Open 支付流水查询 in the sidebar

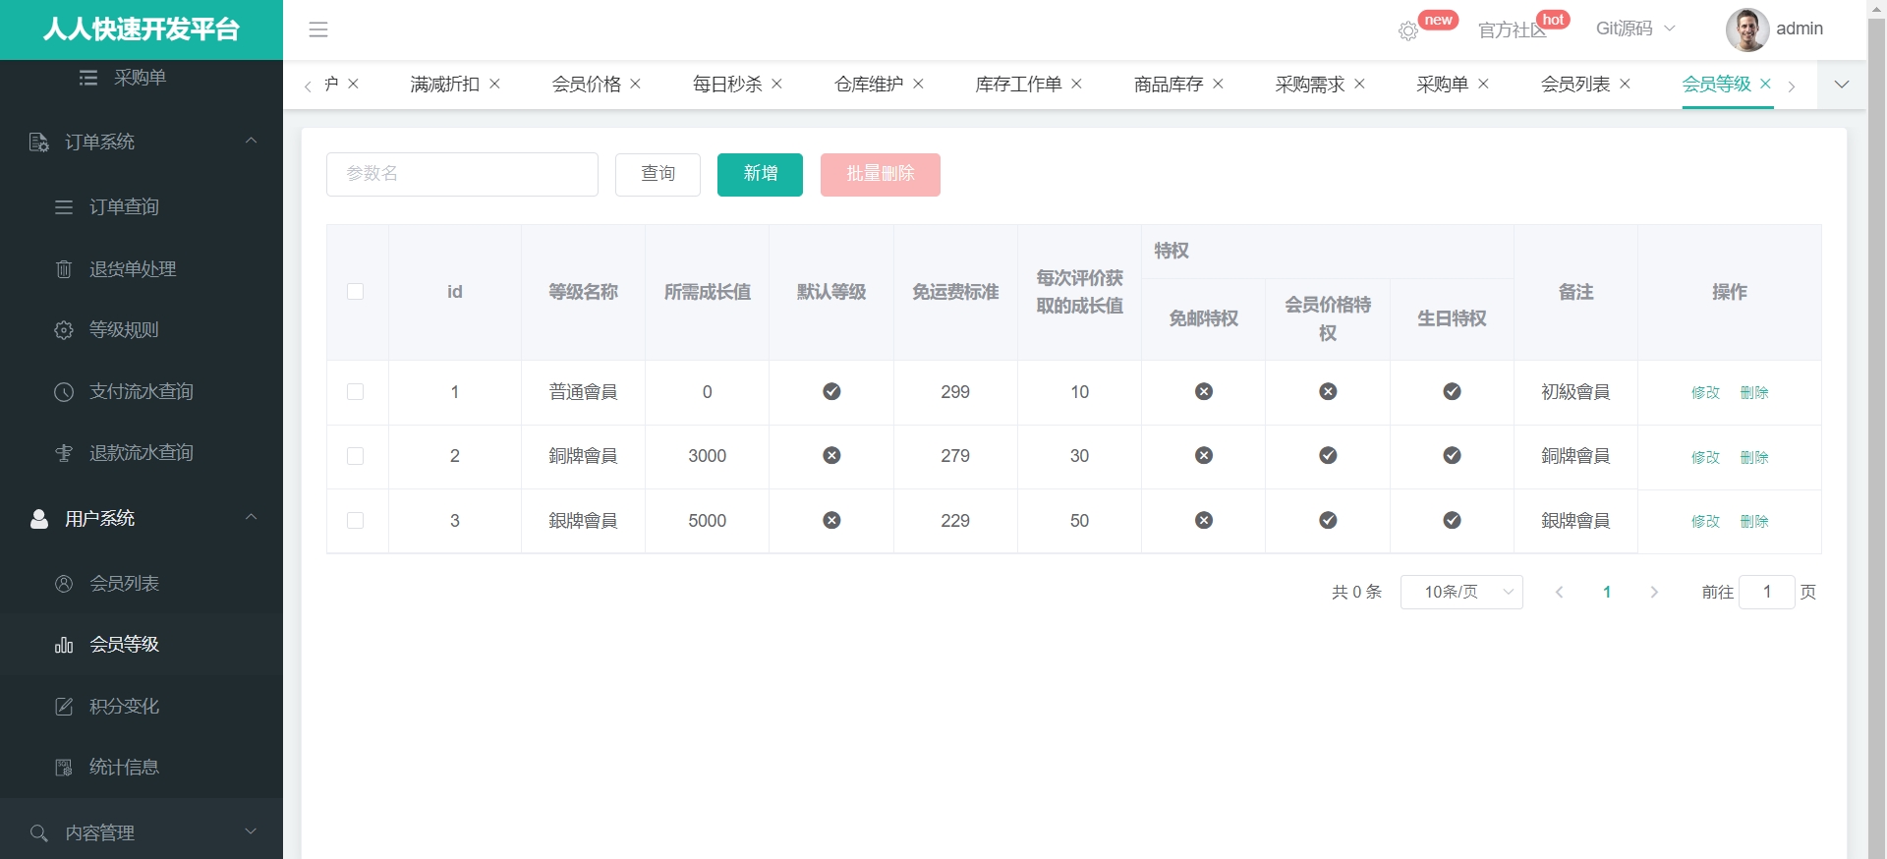(142, 391)
